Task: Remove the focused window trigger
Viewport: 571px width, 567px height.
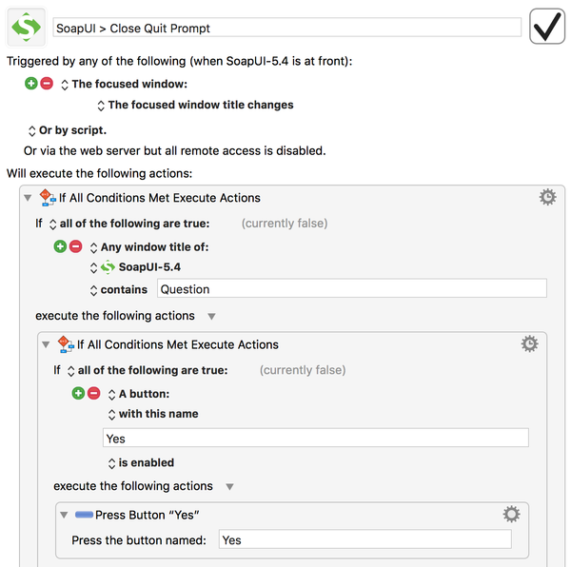Action: pyautogui.click(x=47, y=84)
